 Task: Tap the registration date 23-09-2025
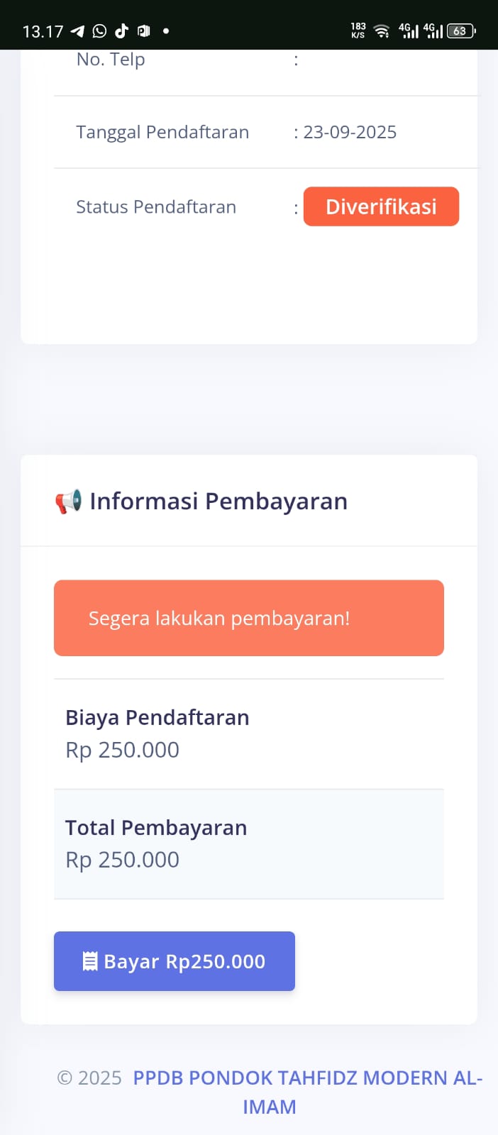click(350, 133)
